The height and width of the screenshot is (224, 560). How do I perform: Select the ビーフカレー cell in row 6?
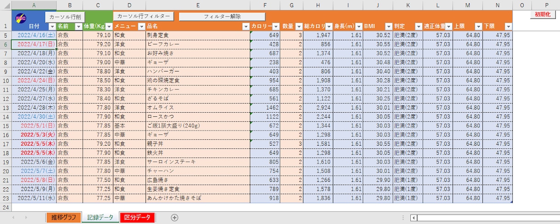coord(198,44)
